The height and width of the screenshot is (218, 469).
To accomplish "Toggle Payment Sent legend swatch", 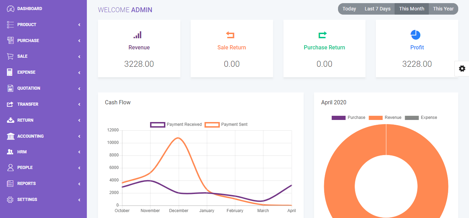I will (212, 124).
